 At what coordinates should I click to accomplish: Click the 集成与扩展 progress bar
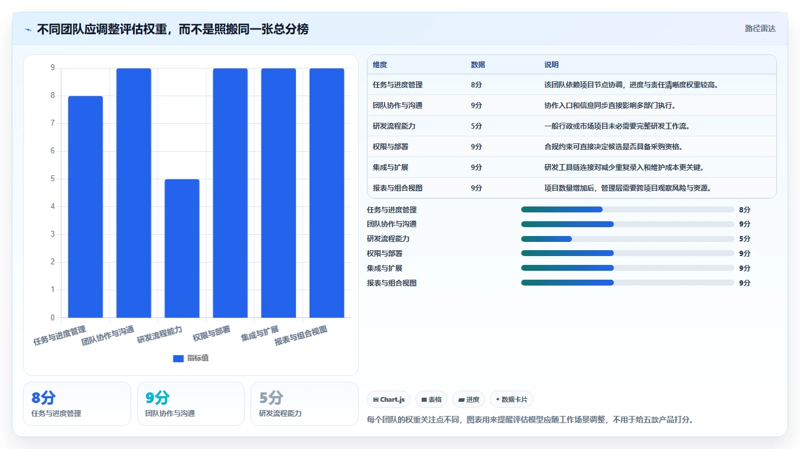[x=627, y=268]
